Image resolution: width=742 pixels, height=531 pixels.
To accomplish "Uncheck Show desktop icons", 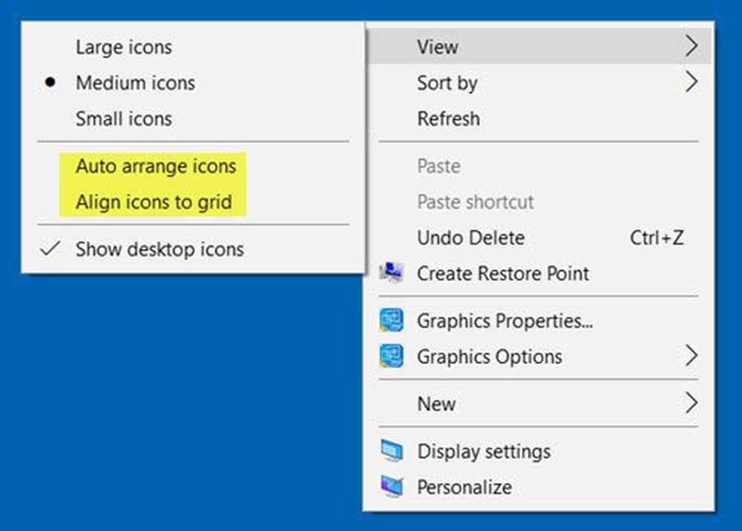I will 160,249.
